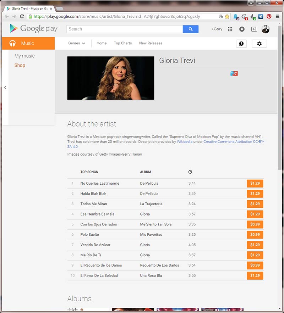Open the account profile avatar
Viewport: 284px width, 313px height.
point(266,29)
